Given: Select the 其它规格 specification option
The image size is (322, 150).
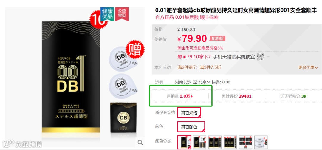Looking at the screenshot, I should click(189, 113).
